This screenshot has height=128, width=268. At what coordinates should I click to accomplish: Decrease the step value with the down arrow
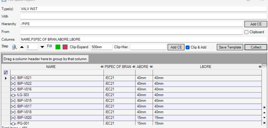(42, 47)
